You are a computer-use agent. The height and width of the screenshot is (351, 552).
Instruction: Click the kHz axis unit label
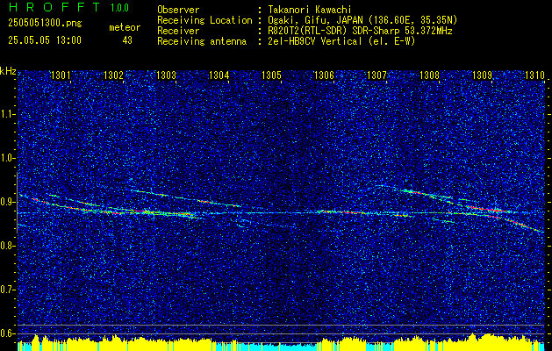coord(8,71)
